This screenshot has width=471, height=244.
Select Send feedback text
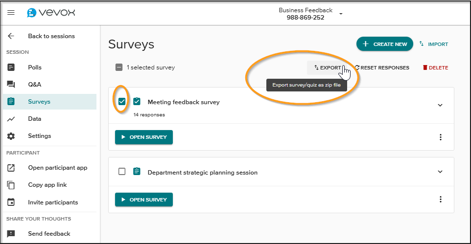49,234
